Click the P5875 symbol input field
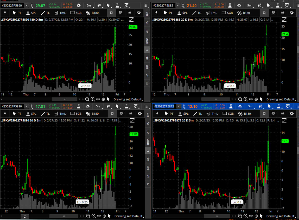The image size is (299, 220). [x=164, y=106]
